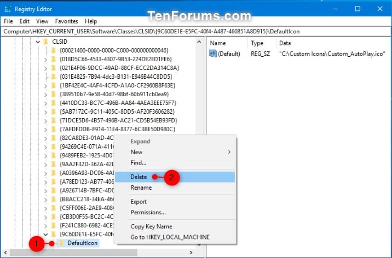Select Find... in the context menu
392x258 pixels.
point(175,163)
